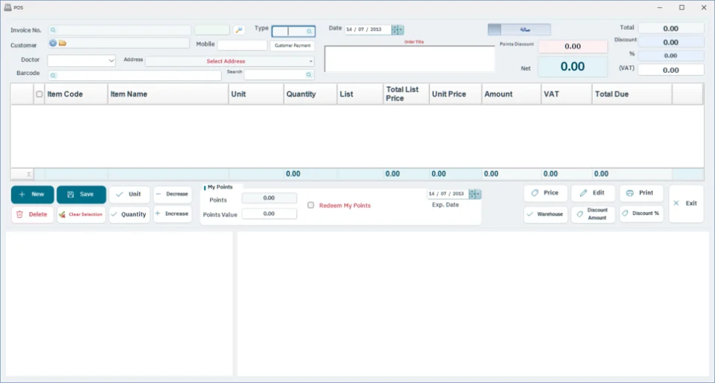The image size is (715, 383).
Task: Click the search icon in Barcode field
Action: (53, 75)
